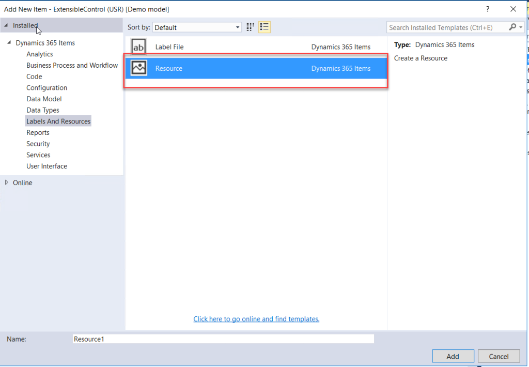This screenshot has height=367, width=529.
Task: Click Dynamics 365 Items tree label
Action: click(x=45, y=43)
